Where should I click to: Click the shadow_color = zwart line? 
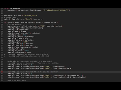(19, 52)
